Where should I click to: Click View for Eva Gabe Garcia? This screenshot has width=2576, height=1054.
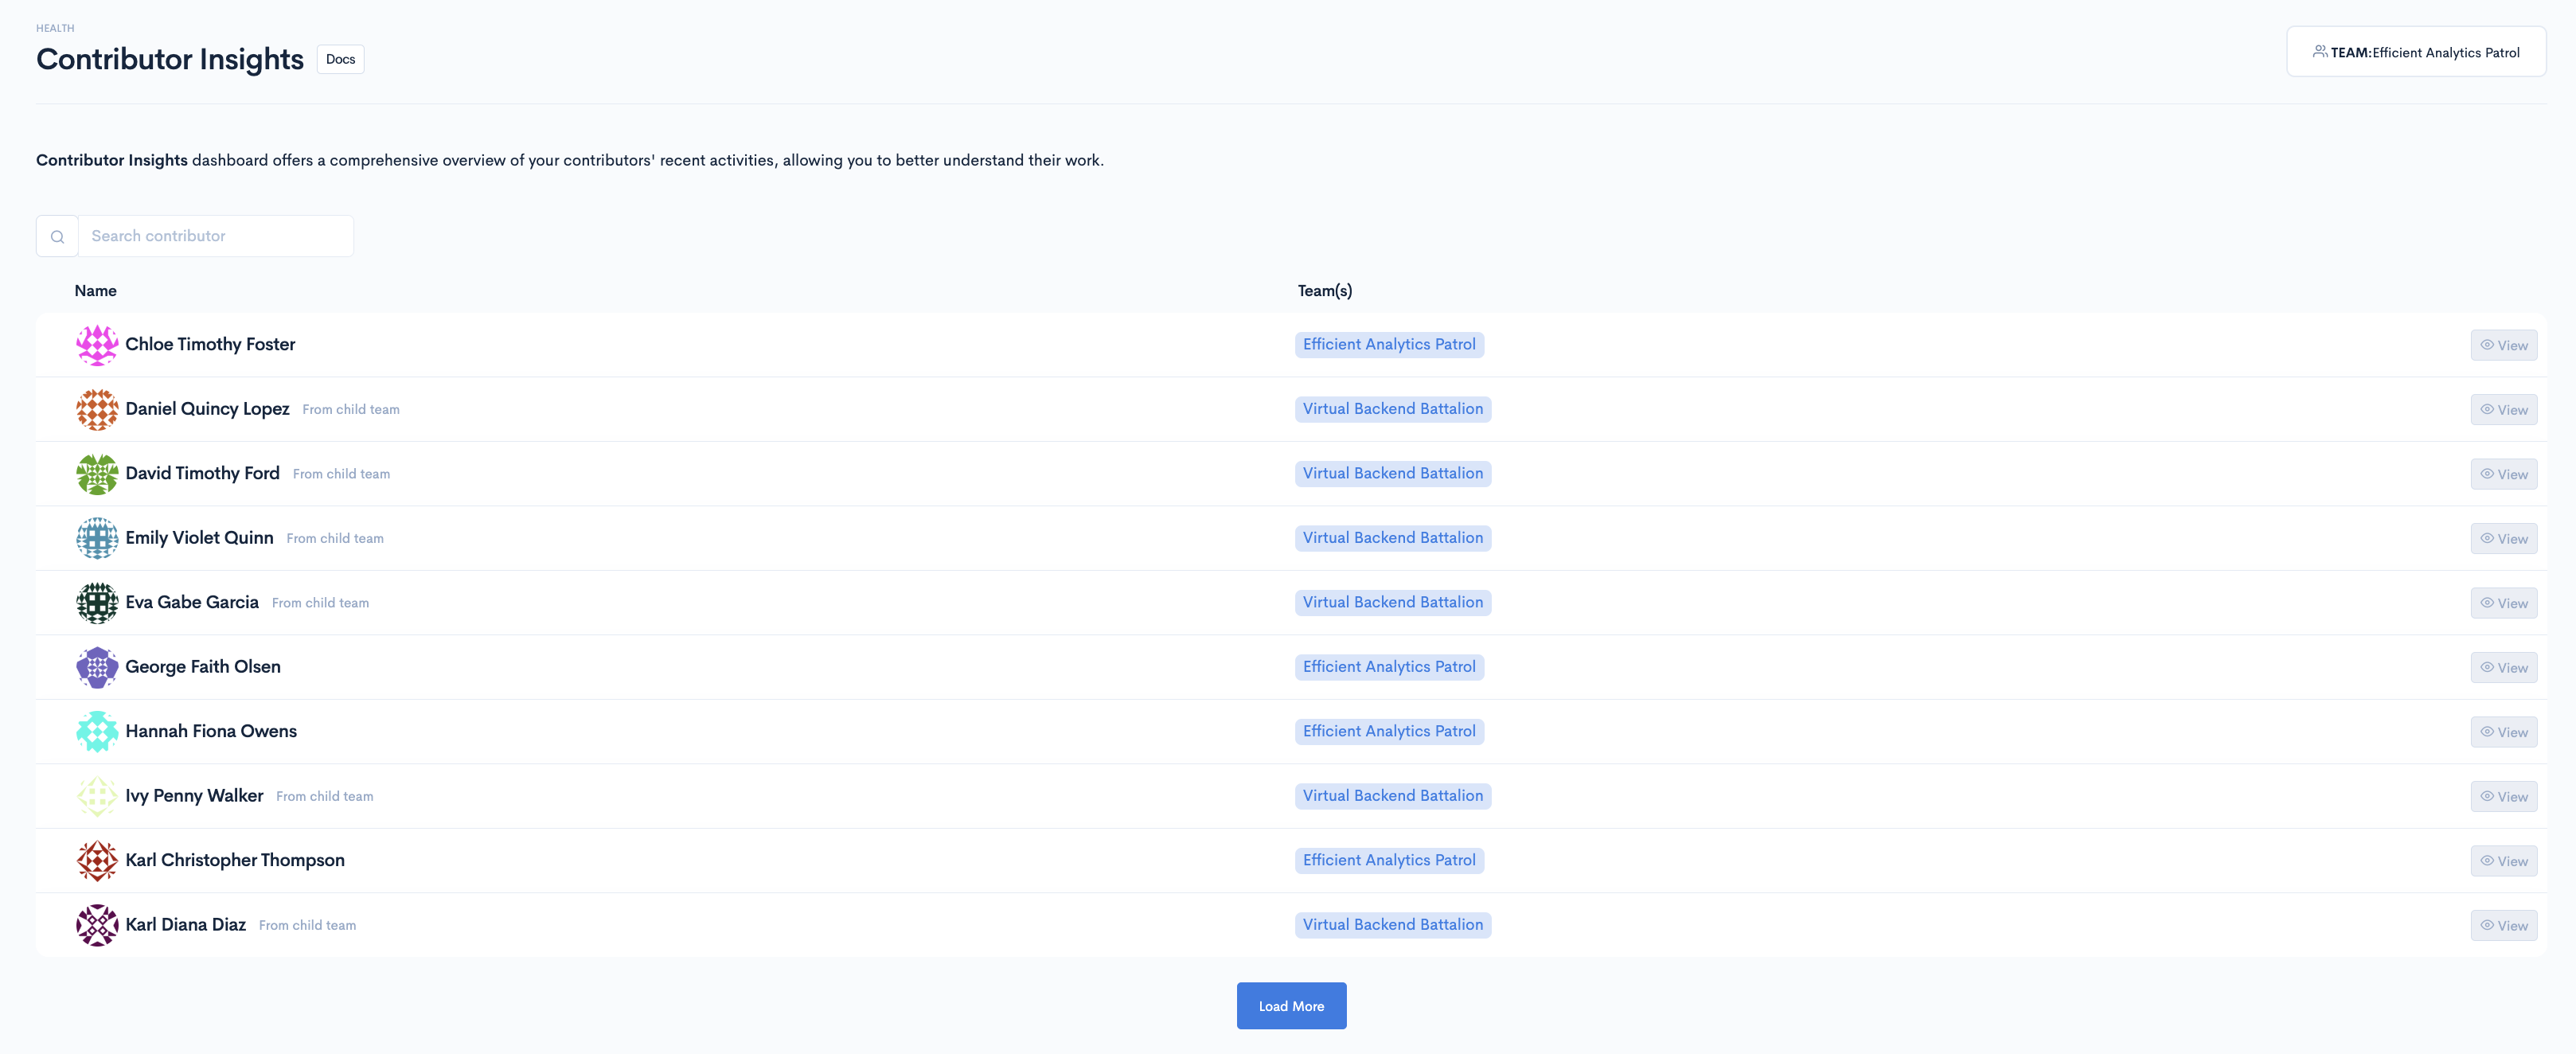coord(2503,603)
